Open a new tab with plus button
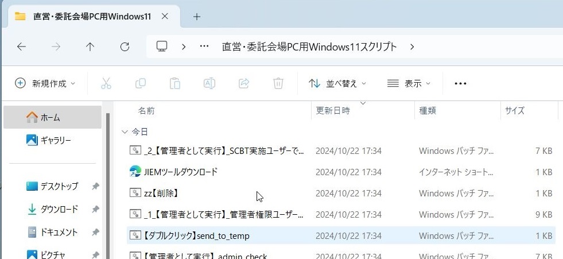 coord(196,17)
